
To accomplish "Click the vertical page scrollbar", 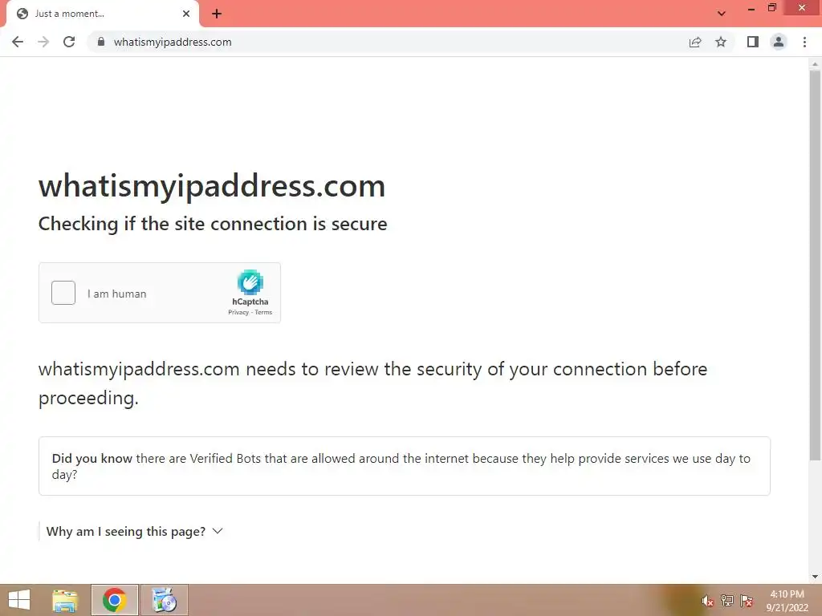I will 815,265.
